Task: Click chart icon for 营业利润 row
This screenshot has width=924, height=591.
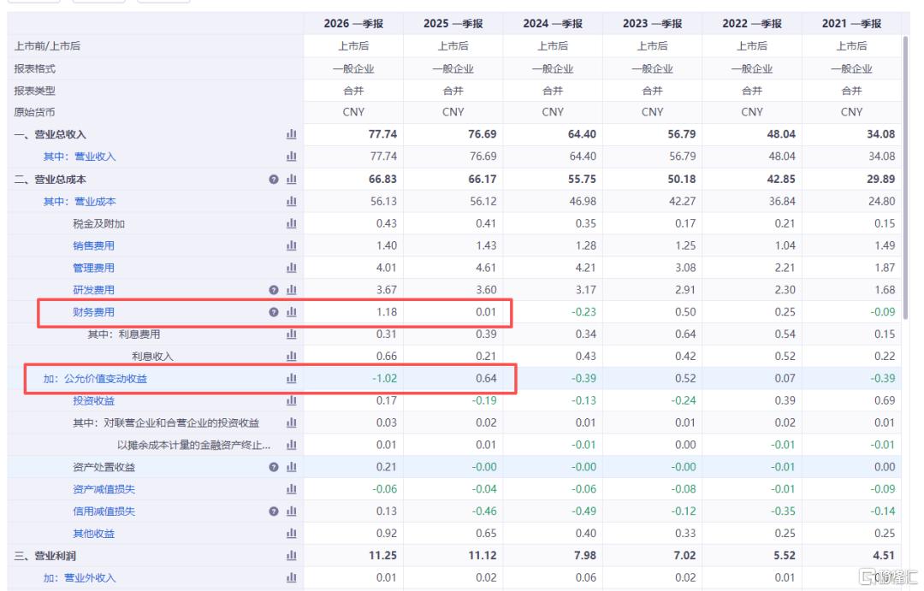Action: point(291,556)
